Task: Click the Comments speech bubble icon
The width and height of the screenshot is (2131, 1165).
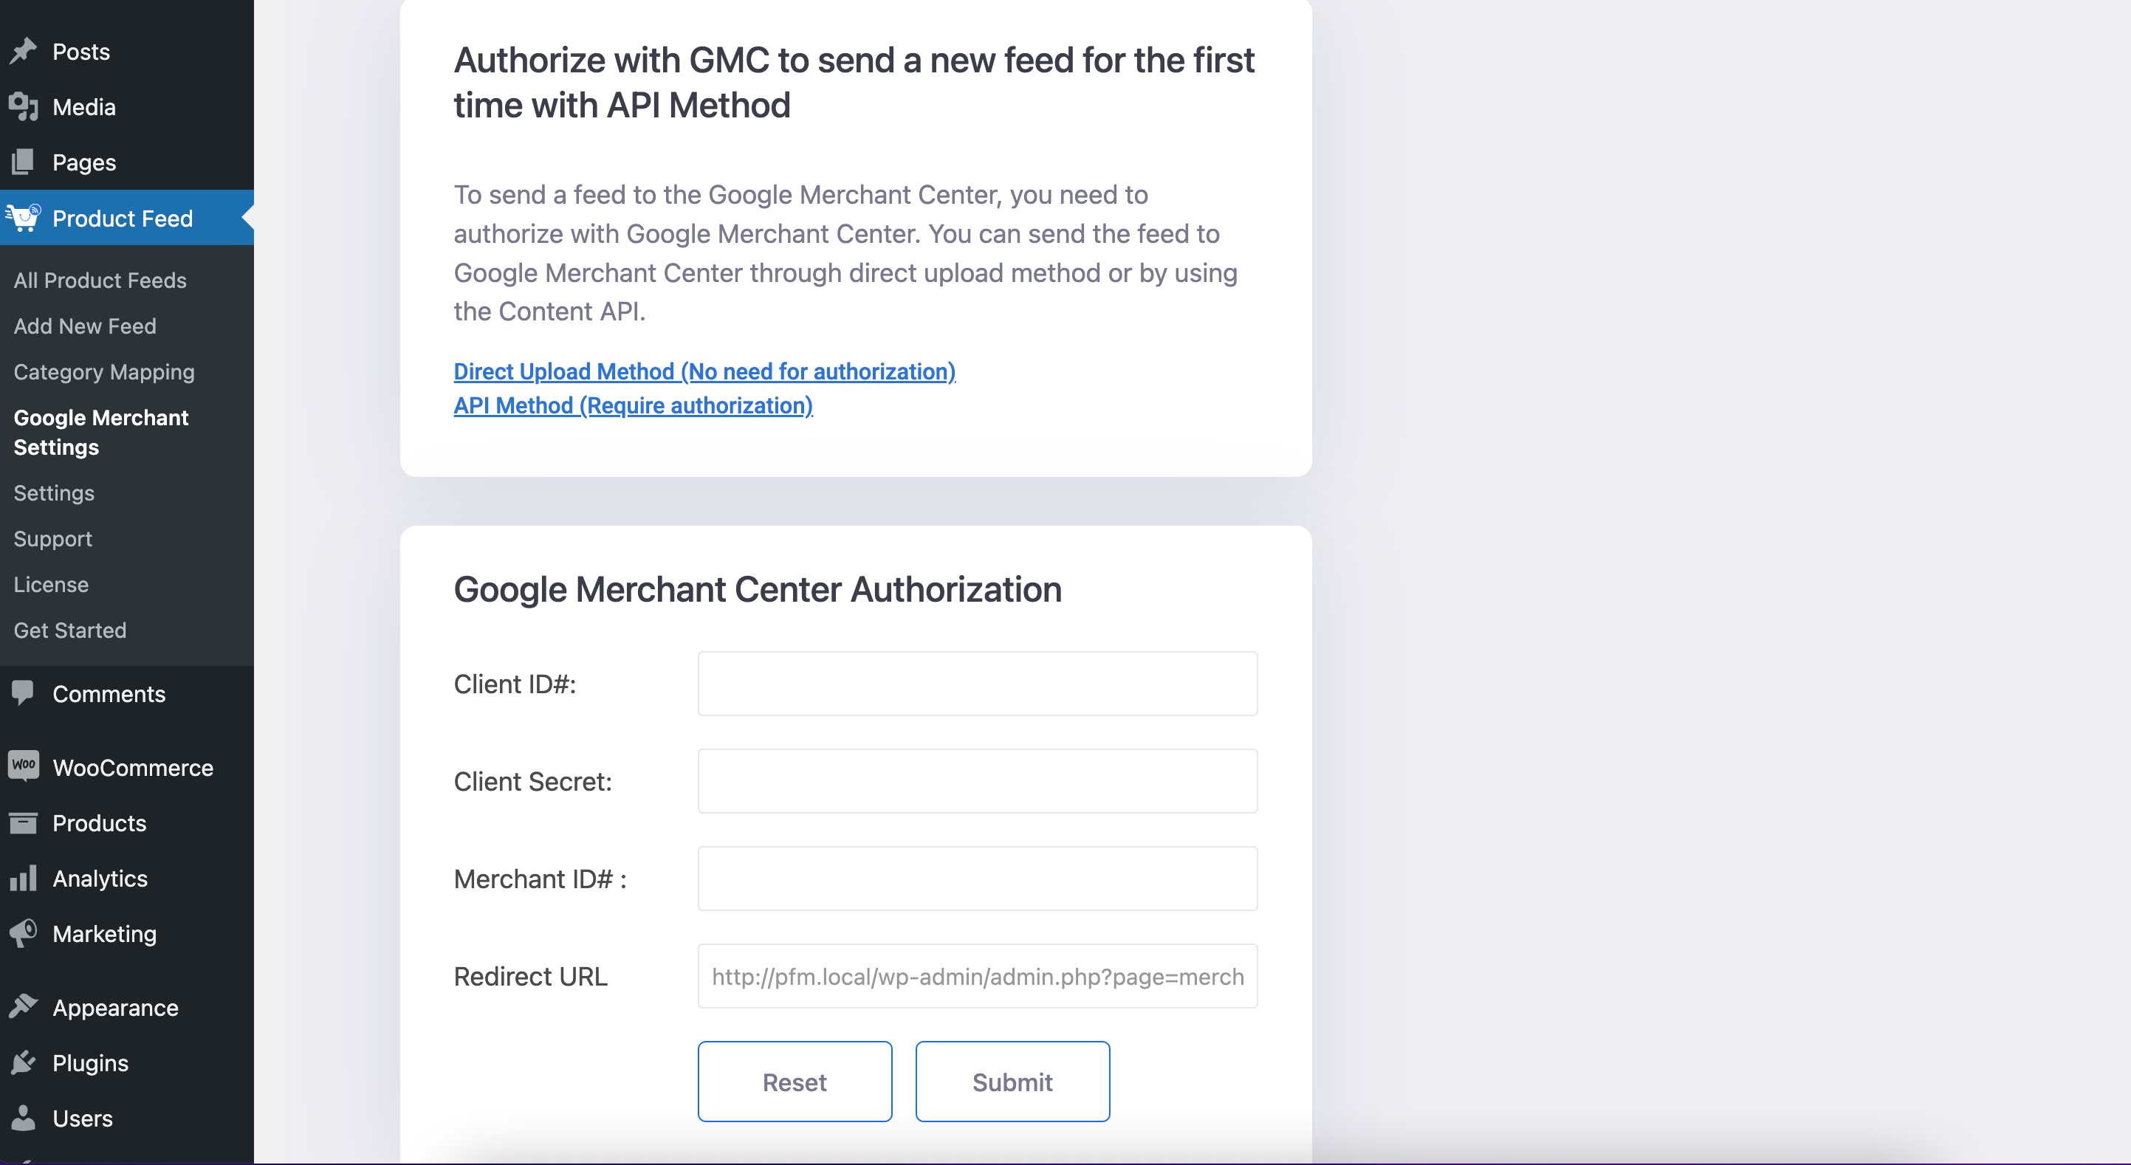Action: click(23, 693)
